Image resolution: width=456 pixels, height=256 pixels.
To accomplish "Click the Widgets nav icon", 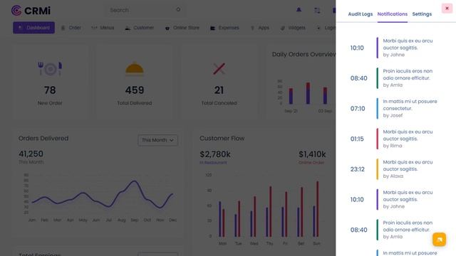I will click(x=282, y=28).
